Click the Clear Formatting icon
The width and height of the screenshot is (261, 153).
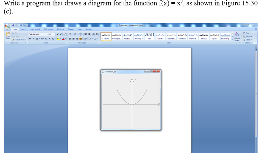click(x=65, y=34)
